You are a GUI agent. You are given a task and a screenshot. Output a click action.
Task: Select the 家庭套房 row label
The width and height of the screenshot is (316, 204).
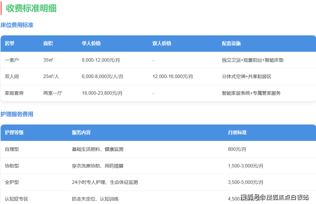point(14,93)
